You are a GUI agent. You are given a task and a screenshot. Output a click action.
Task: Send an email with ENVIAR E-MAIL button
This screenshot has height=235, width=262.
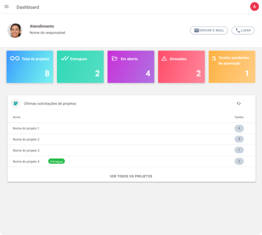coord(209,30)
